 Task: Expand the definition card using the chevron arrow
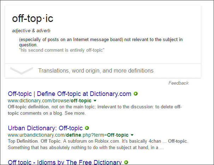(22, 70)
